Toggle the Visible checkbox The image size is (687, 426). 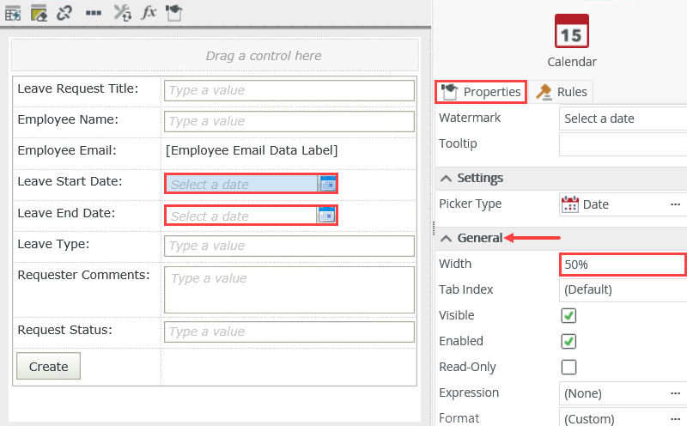[x=568, y=315]
